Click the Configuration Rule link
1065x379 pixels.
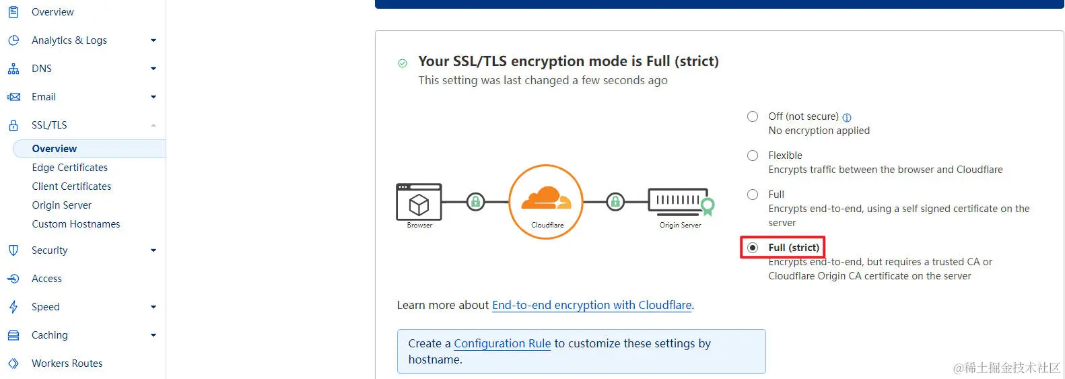pyautogui.click(x=502, y=343)
